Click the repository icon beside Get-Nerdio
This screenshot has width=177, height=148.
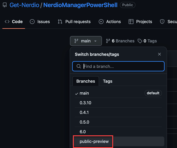5,5
